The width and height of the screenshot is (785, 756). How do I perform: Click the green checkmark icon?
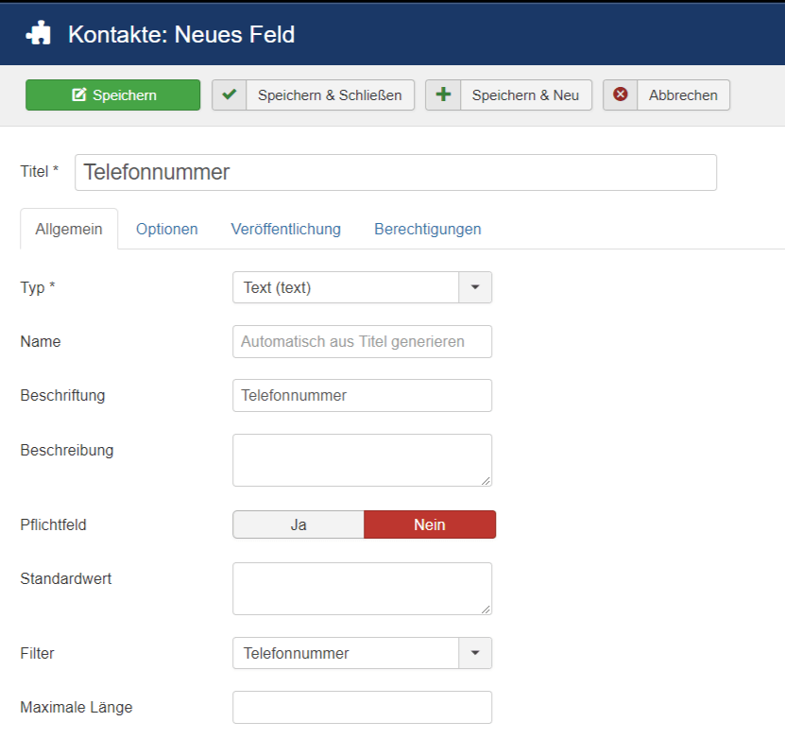point(230,94)
